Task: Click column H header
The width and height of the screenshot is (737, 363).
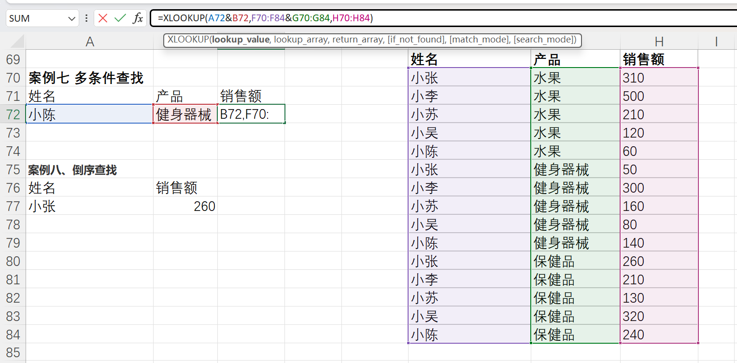Action: click(x=659, y=42)
